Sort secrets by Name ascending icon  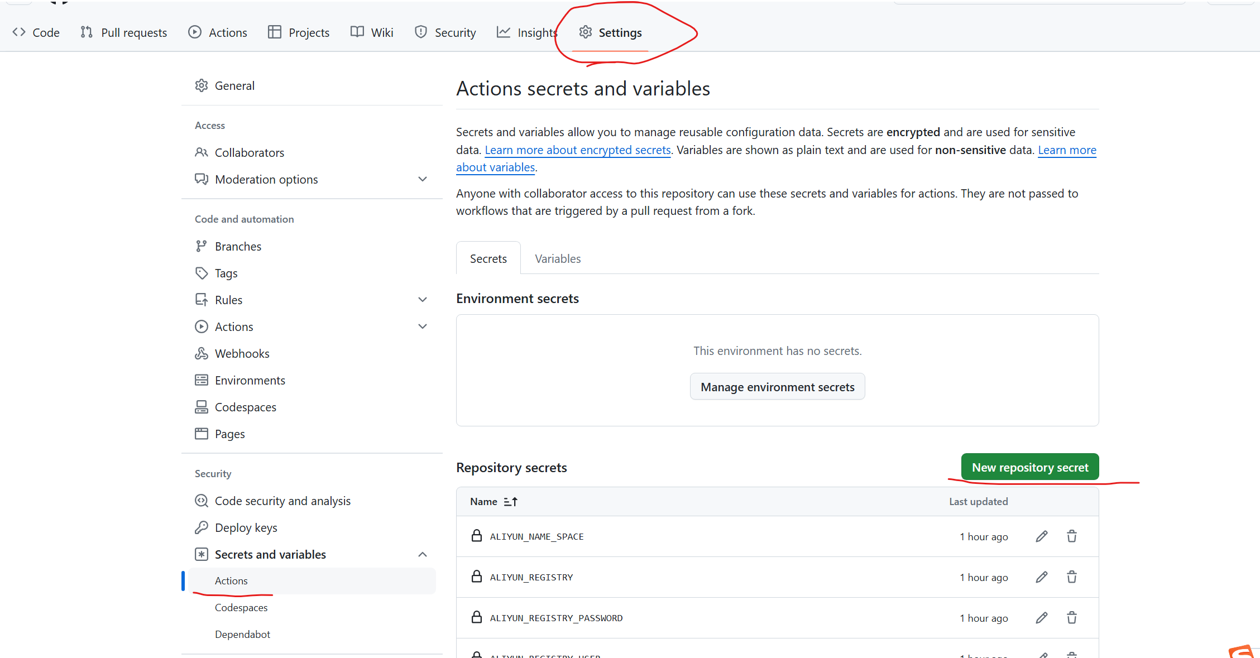tap(510, 502)
